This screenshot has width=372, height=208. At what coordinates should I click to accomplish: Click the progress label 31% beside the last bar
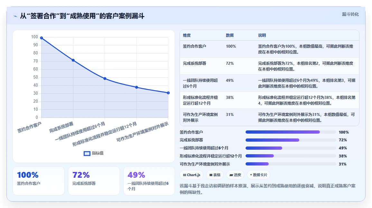343,164
